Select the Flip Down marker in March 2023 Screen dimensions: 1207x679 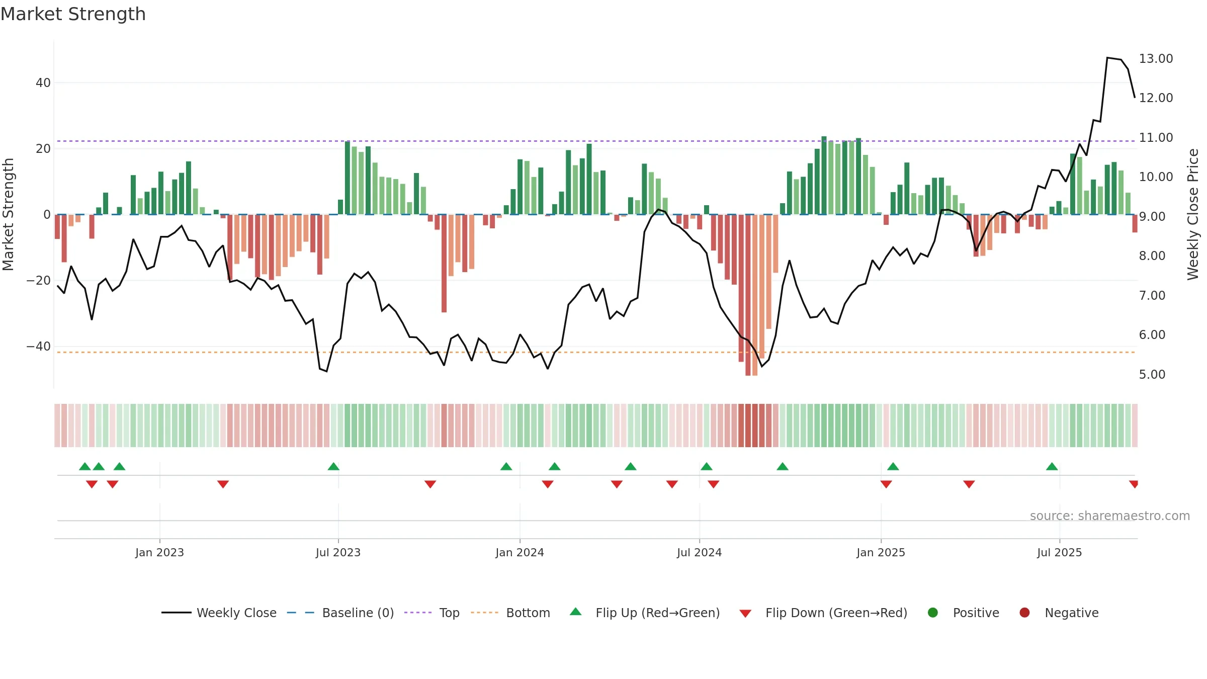click(223, 484)
